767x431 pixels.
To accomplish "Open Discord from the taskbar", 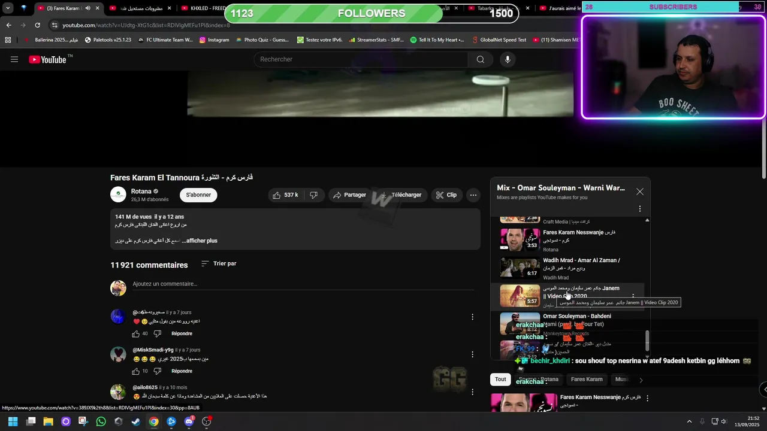I will 189,421.
